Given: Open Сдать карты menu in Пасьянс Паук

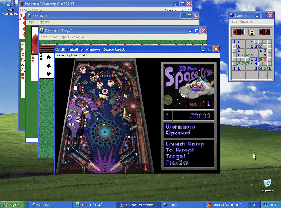Looking at the screenshot, I should pos(60,37).
